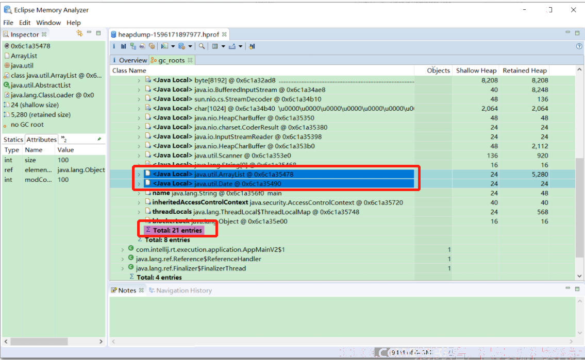The width and height of the screenshot is (585, 360).
Task: Close the gc_roots tab
Action: click(190, 60)
